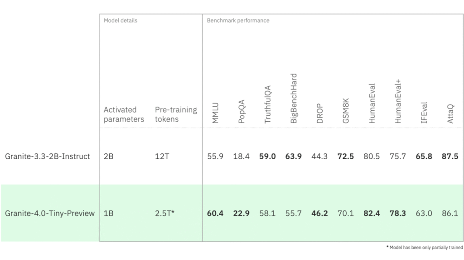Screen dimensions: 464x260
Task: Click the 87.5 AttaQ score cell
Action: (x=450, y=156)
